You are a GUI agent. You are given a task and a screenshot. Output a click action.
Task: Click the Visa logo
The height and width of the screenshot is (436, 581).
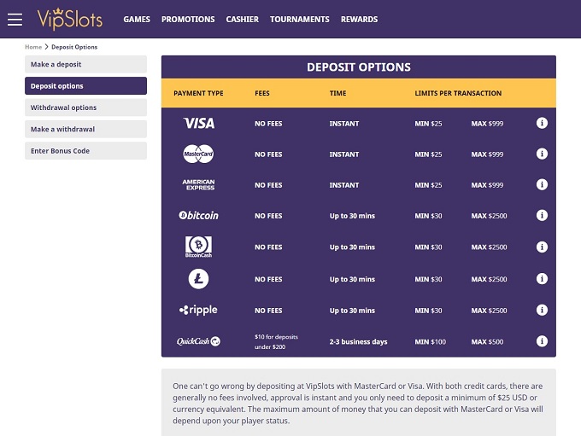pyautogui.click(x=198, y=123)
